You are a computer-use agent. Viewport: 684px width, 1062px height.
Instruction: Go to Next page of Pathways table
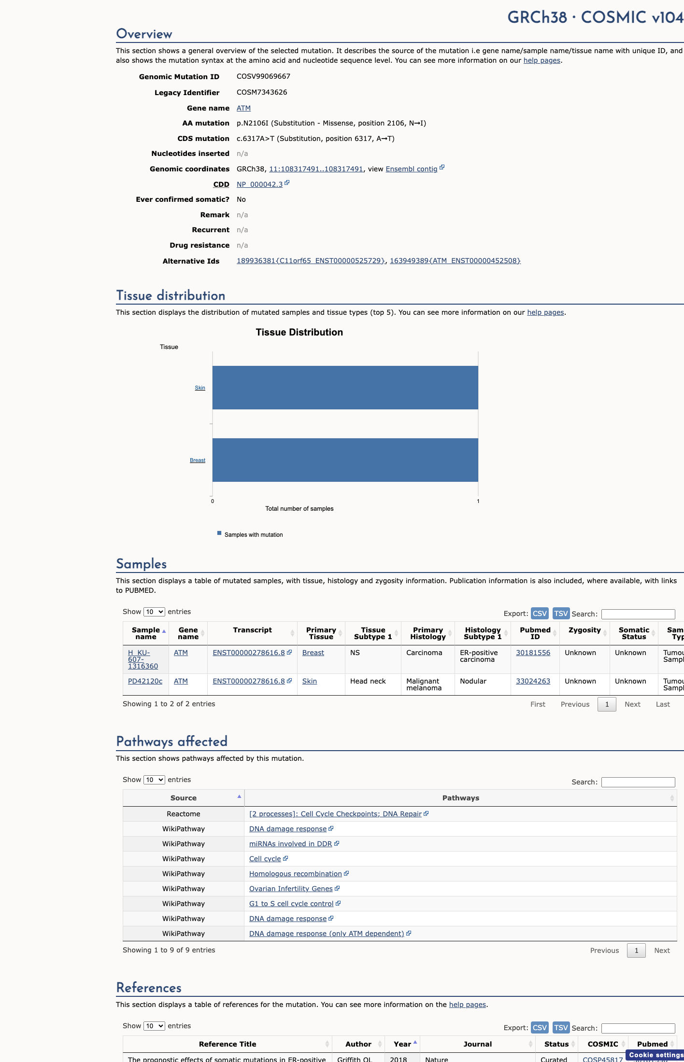(x=662, y=950)
